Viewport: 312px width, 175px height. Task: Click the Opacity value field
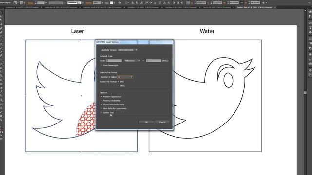click(97, 3)
